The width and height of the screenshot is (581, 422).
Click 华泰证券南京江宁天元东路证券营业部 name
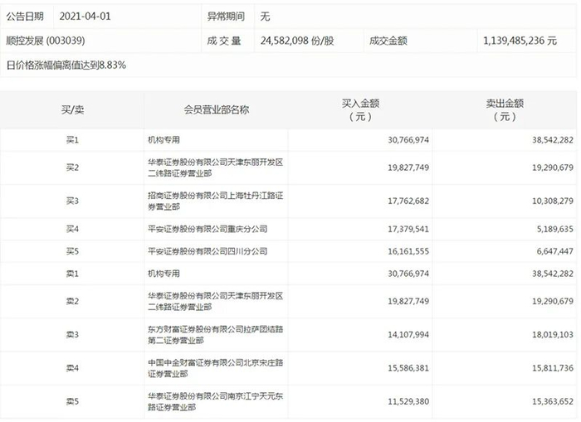point(215,401)
